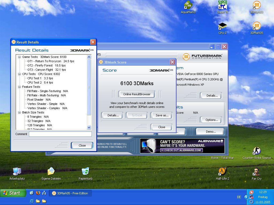Viewport: 274px width, 205px height.
Task: Select the 32 Triangles row
Action: click(39, 121)
